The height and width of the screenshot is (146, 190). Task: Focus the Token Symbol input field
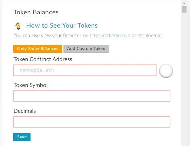click(x=92, y=96)
